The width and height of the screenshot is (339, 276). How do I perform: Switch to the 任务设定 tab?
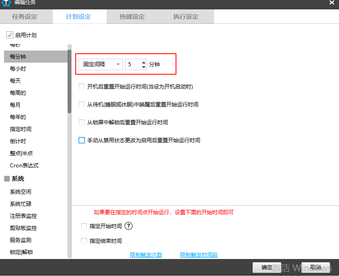pos(25,17)
